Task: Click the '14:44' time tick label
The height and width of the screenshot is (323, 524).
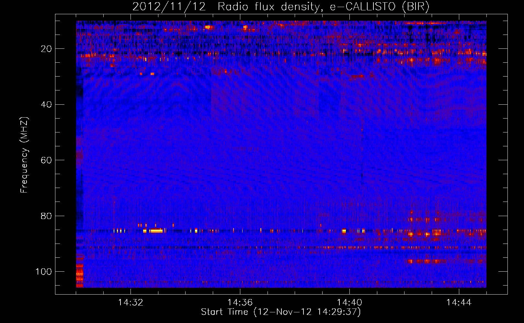Action: [459, 303]
